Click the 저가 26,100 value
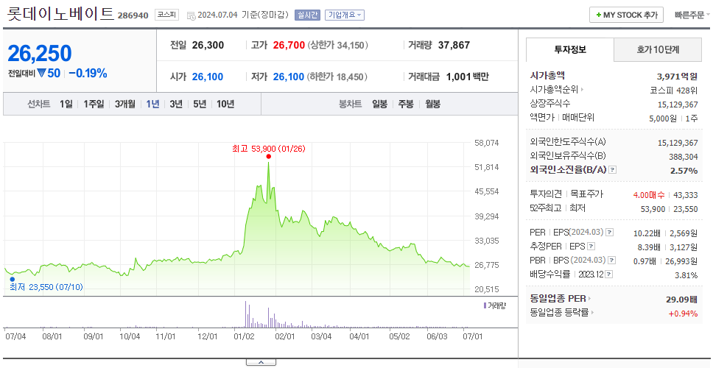 pyautogui.click(x=288, y=77)
